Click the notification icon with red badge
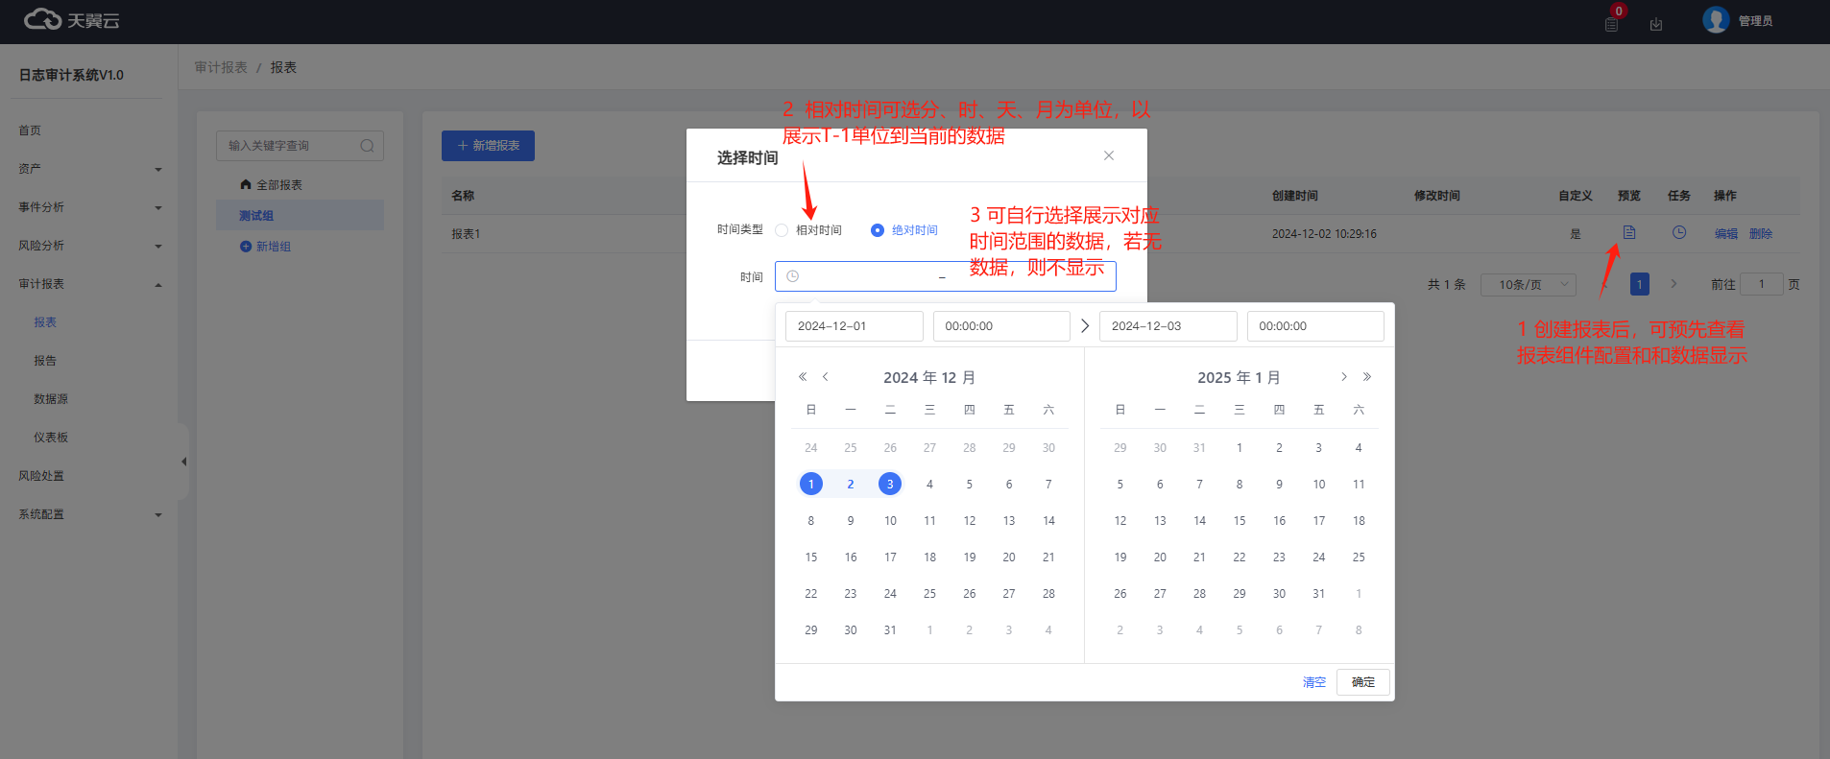Viewport: 1830px width, 759px height. 1612,23
